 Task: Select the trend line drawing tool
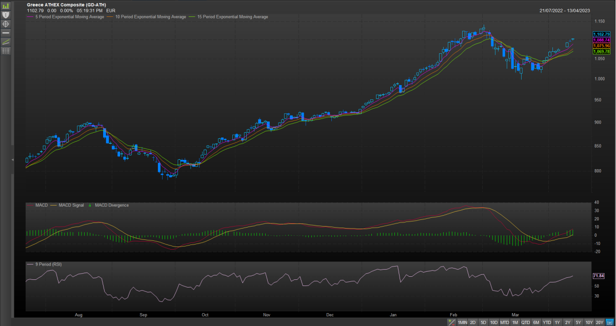point(6,42)
